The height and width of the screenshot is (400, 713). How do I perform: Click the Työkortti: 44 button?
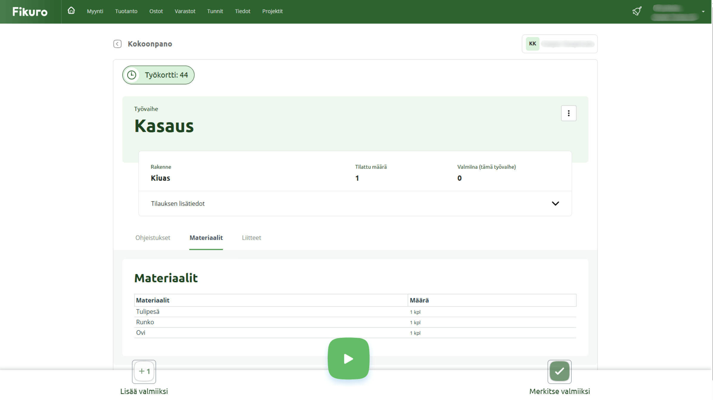click(x=166, y=75)
